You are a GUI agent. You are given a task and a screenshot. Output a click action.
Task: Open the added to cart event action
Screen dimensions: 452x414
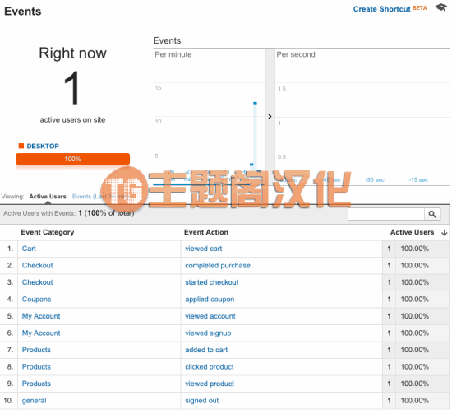(x=206, y=350)
